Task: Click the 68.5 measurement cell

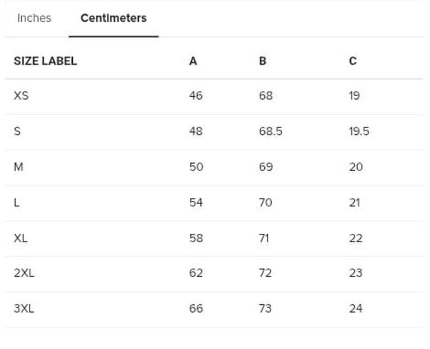Action: point(270,131)
